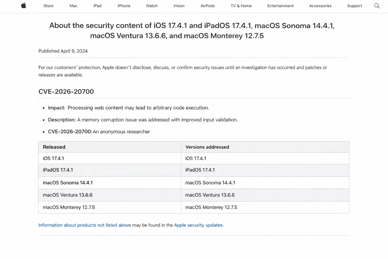Choose AirPods from the navigation bar

207,6
